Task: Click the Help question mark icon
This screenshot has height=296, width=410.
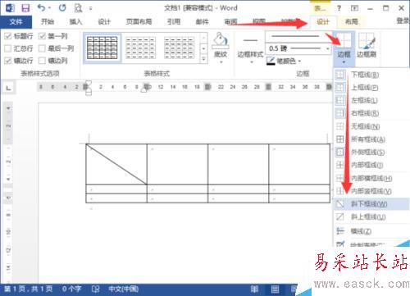Action: [339, 8]
